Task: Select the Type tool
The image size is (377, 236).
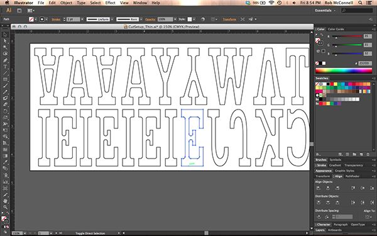Action: [5, 67]
